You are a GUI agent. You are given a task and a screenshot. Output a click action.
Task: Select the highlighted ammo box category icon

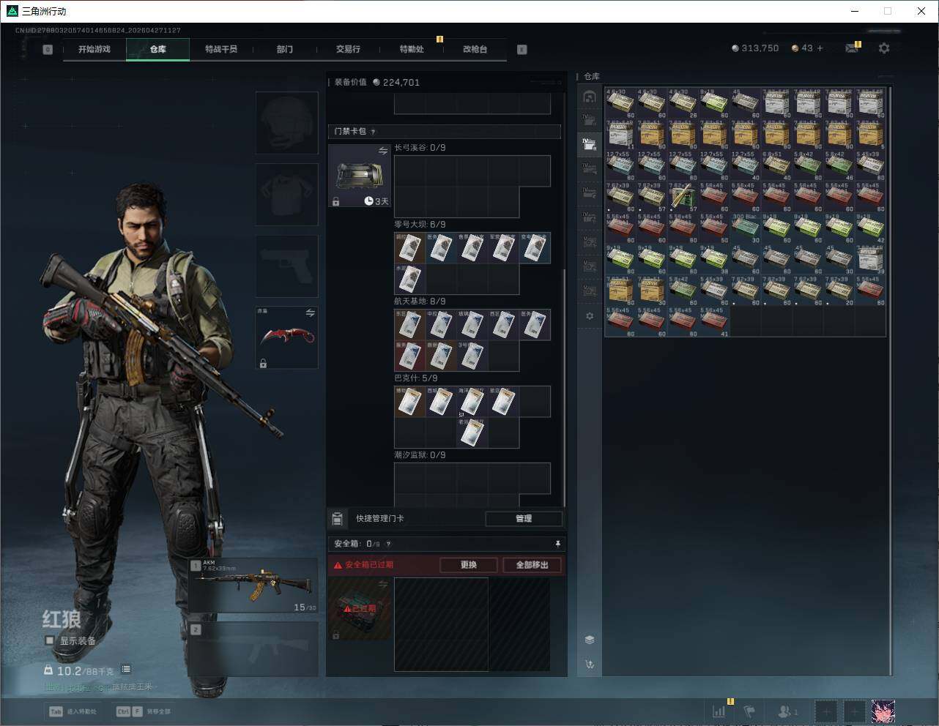590,143
